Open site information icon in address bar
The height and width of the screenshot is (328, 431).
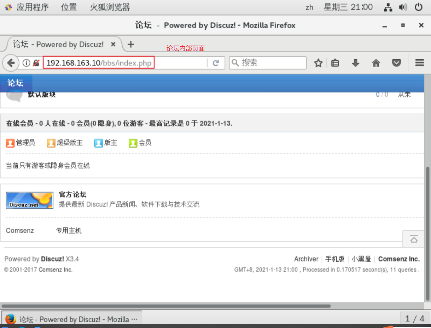27,63
